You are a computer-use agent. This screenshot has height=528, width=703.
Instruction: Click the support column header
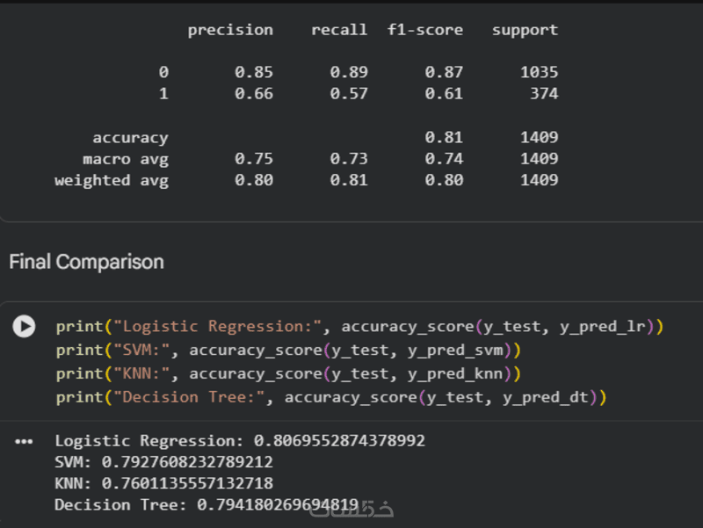coord(525,30)
